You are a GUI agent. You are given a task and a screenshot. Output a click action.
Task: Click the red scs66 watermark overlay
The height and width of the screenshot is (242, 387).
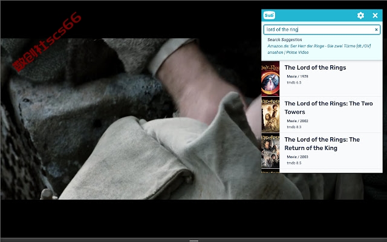coord(47,42)
